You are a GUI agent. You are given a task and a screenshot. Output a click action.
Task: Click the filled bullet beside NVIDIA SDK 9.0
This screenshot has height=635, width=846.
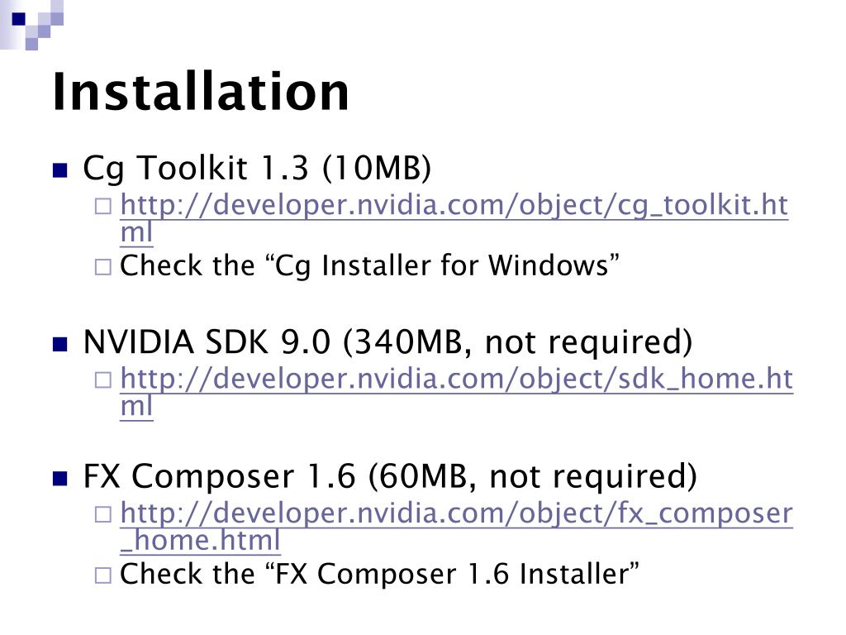click(59, 344)
